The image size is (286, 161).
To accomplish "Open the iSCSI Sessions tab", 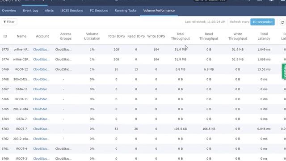I will click(71, 11).
